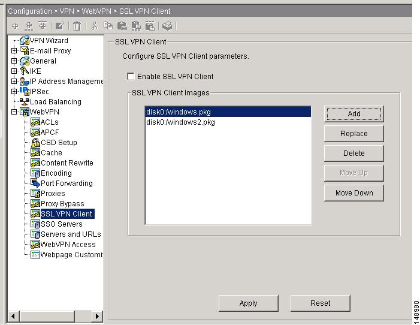Enable the SSL VPN Client checkbox
Image resolution: width=420 pixels, height=325 pixels.
(x=130, y=77)
